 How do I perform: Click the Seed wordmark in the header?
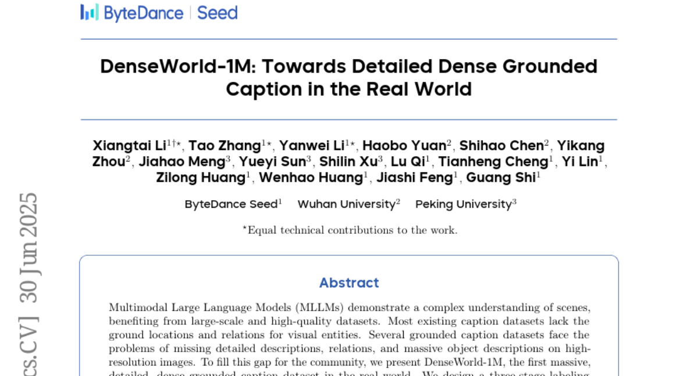(x=217, y=13)
